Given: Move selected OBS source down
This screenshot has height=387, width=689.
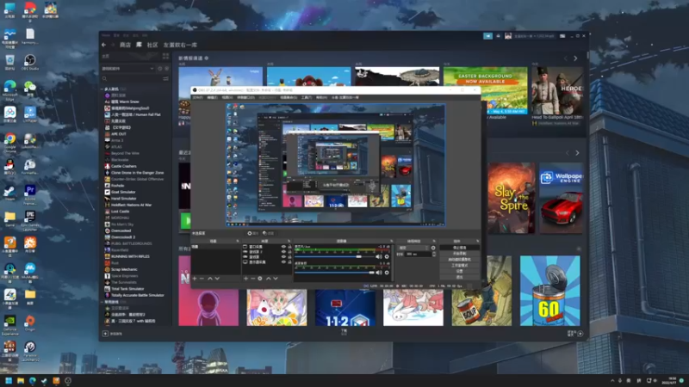Looking at the screenshot, I should 276,278.
